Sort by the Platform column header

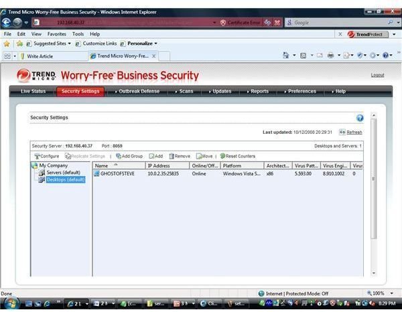coord(242,166)
